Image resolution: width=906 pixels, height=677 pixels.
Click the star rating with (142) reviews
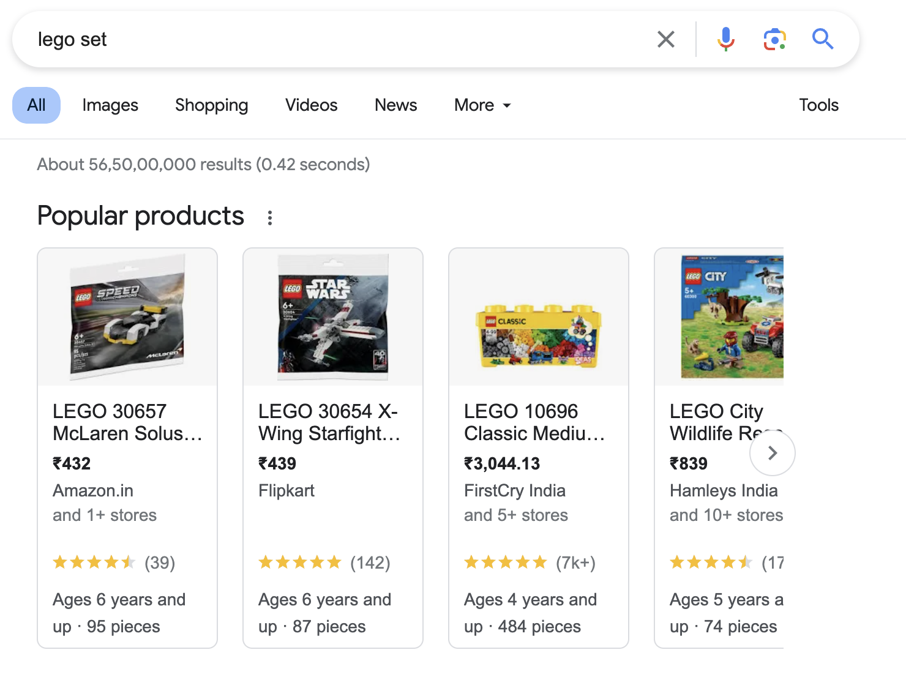click(324, 563)
